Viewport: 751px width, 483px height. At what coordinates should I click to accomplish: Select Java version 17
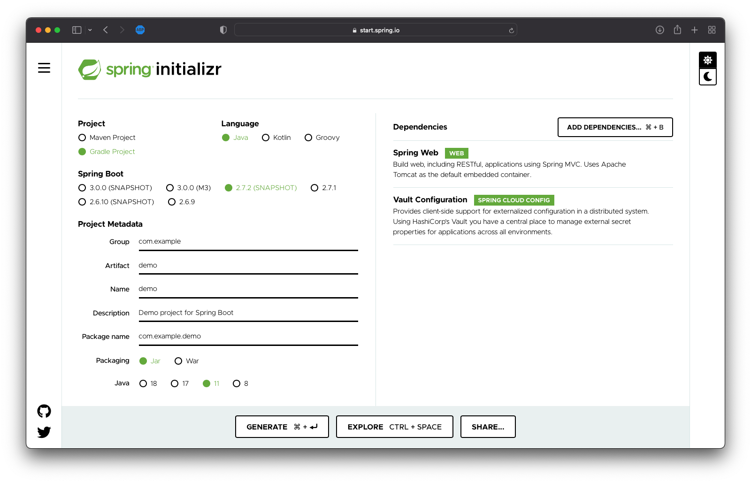(180, 383)
